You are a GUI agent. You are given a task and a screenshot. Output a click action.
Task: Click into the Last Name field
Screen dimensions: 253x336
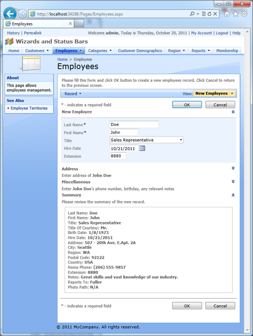[134, 124]
